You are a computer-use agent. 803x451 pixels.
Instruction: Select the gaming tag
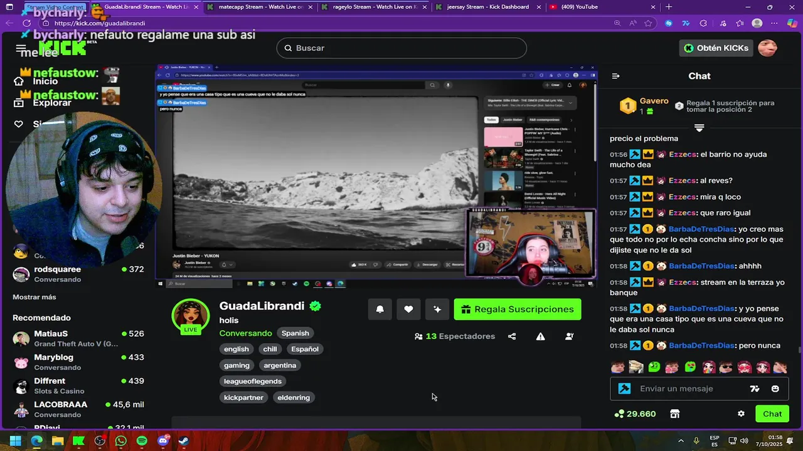tap(237, 365)
